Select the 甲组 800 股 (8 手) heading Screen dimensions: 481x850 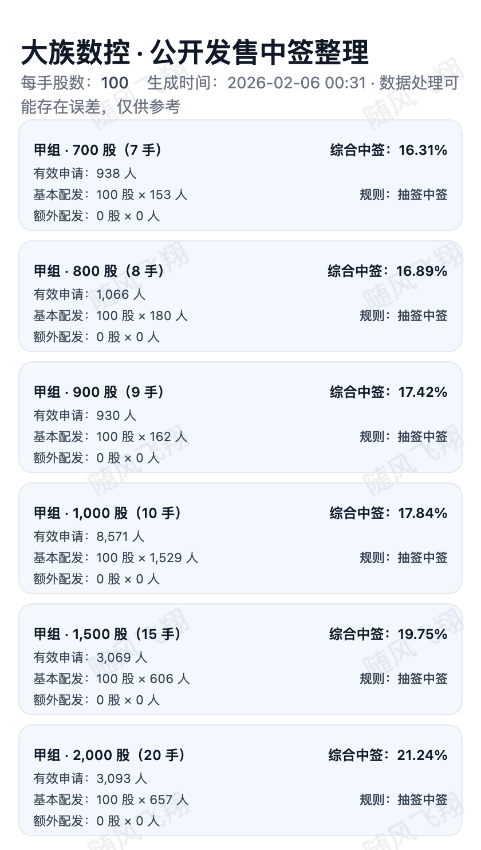point(99,271)
